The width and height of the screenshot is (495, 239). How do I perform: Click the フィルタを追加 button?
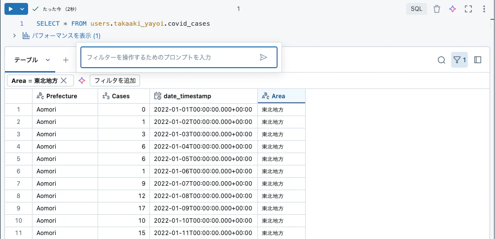[115, 80]
